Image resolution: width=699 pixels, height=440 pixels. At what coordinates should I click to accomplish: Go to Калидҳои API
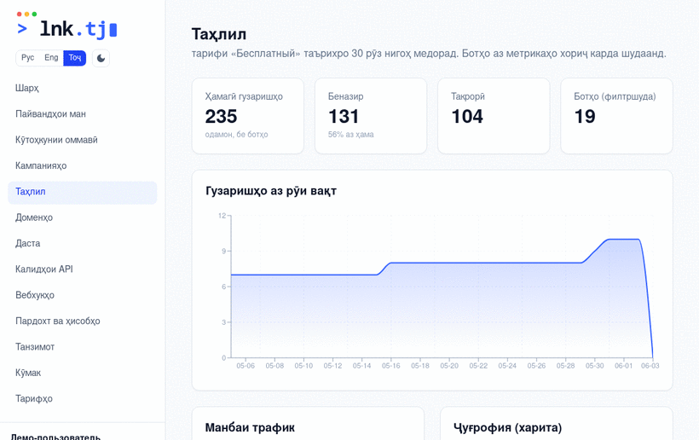(x=83, y=269)
